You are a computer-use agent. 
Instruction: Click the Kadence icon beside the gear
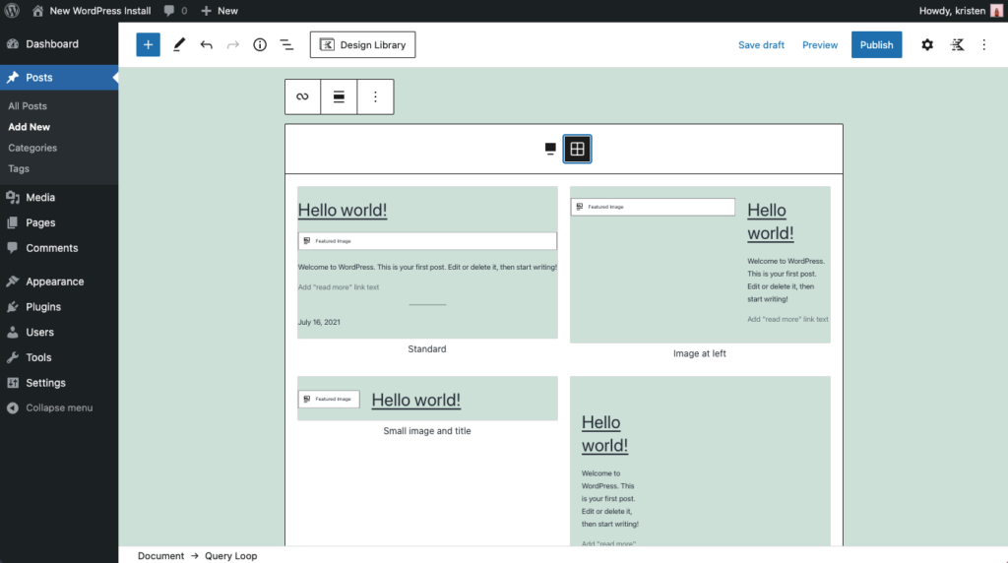click(x=956, y=44)
